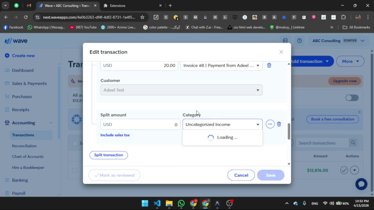374x210 pixels.
Task: Open Wave notes icon in header
Action: coord(285,41)
